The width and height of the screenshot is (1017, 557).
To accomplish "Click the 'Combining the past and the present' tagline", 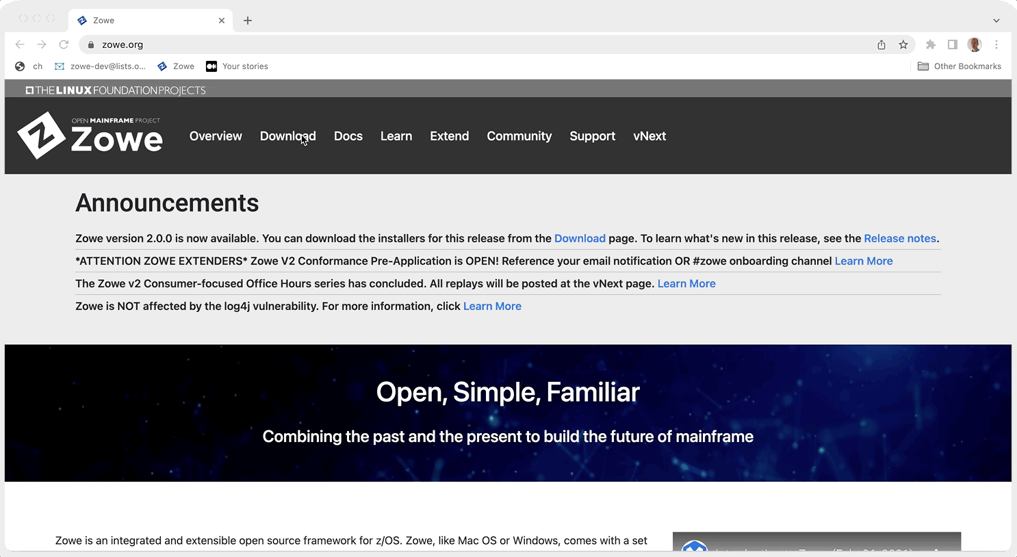I will tap(508, 437).
